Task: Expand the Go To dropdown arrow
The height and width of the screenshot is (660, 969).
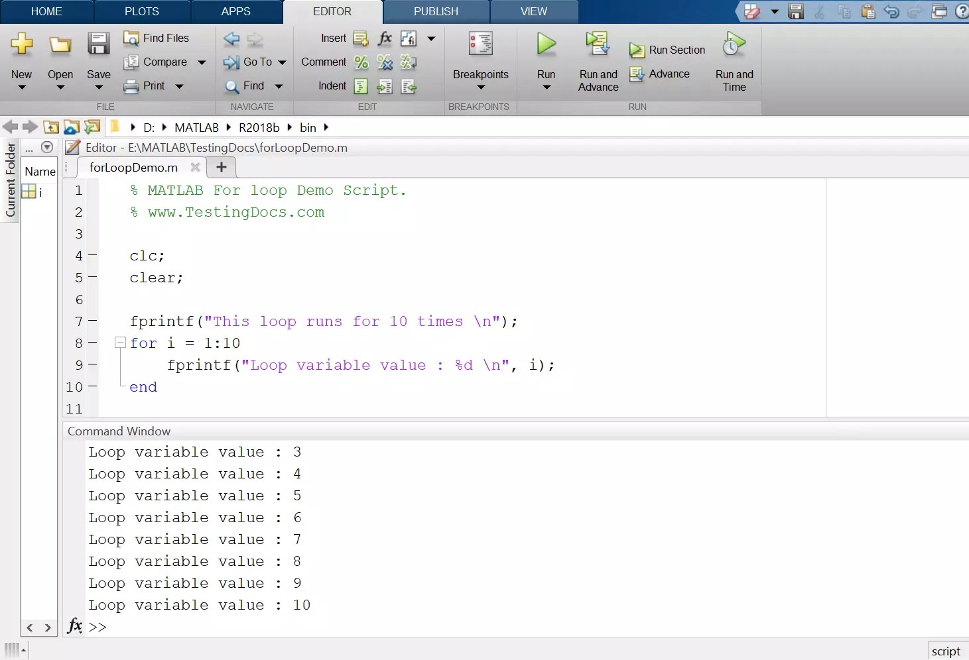Action: [x=282, y=62]
